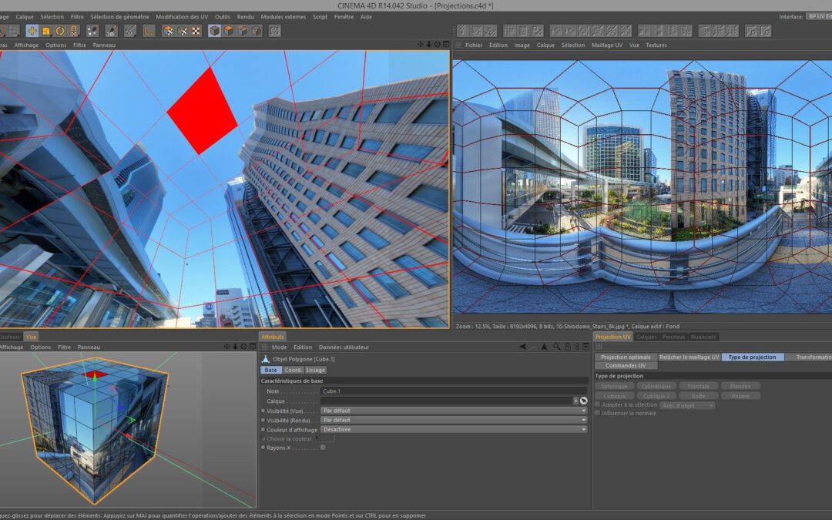Open the Visibilité (Rendu) dropdown

[453, 420]
